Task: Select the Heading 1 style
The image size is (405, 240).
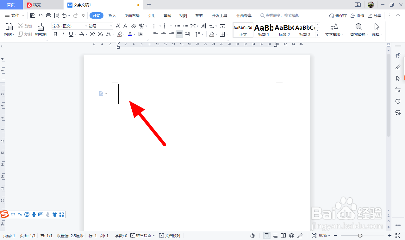Action: click(x=264, y=30)
